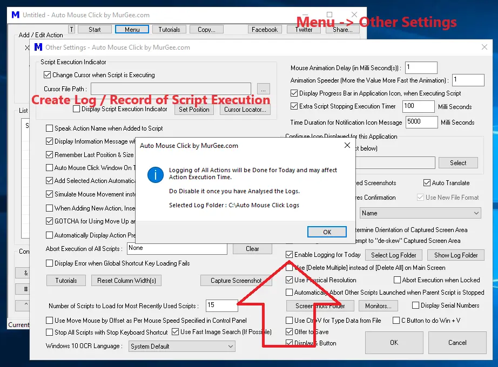
Task: Enable Display Error when Global Shortcut Key Loading Fails
Action: pos(49,263)
